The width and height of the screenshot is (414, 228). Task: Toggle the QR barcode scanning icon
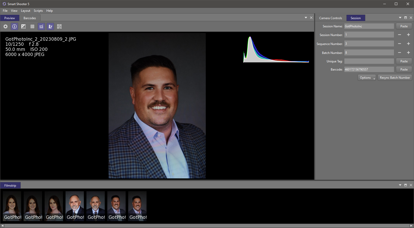point(59,26)
